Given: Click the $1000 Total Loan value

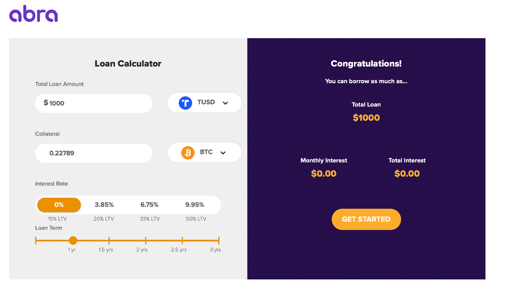Looking at the screenshot, I should pyautogui.click(x=366, y=118).
